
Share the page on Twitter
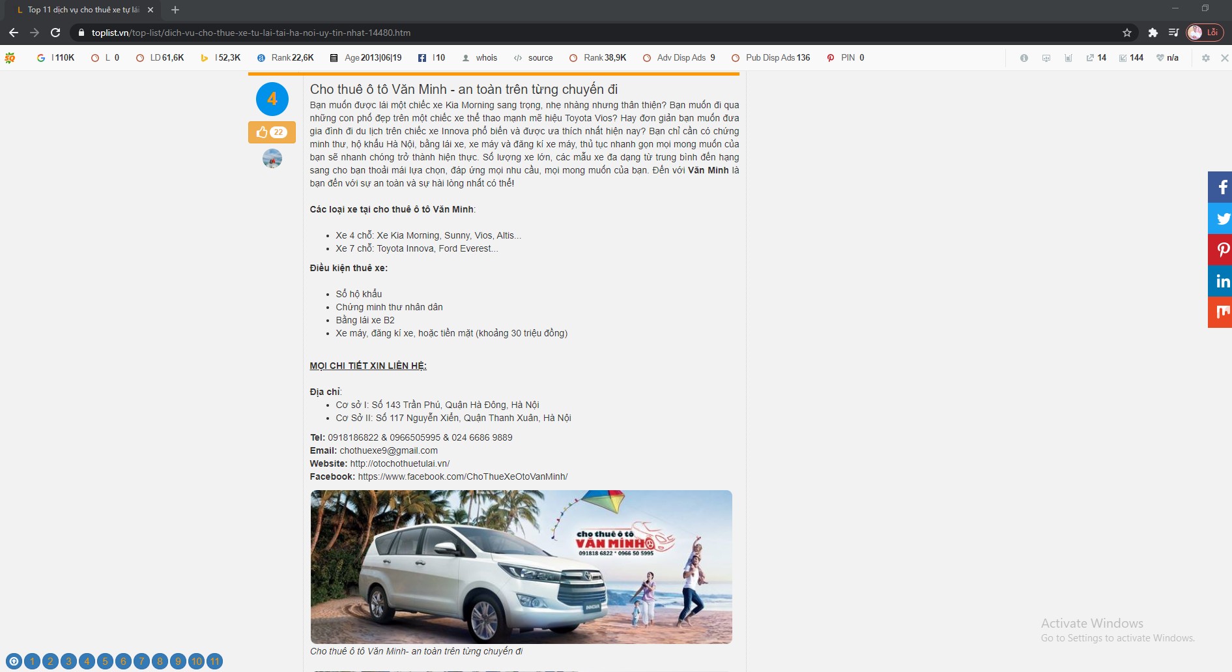[1220, 218]
